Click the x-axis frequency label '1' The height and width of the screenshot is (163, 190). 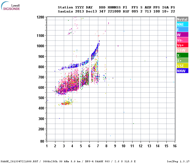[x=47, y=146]
